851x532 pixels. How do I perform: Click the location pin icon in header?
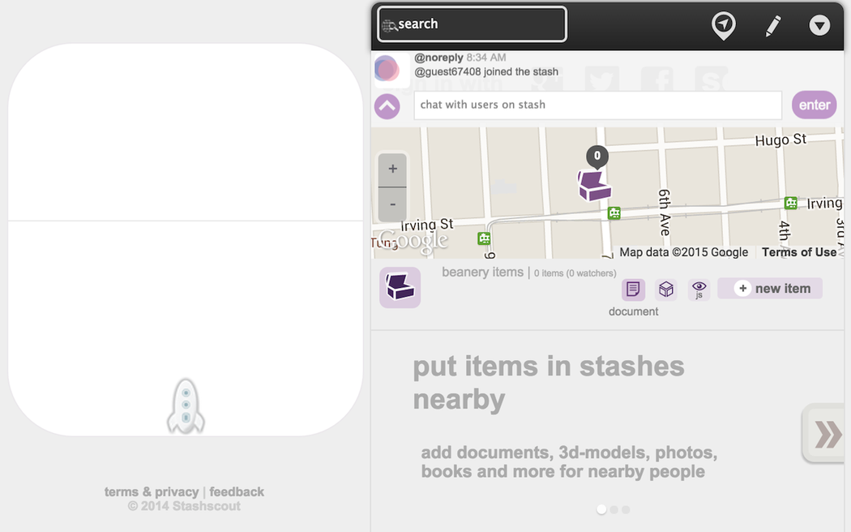click(723, 25)
